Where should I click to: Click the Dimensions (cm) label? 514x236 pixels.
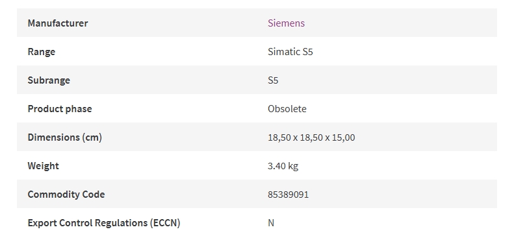click(x=64, y=137)
